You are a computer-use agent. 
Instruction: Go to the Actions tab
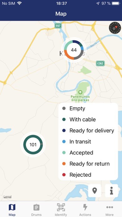point(85,210)
